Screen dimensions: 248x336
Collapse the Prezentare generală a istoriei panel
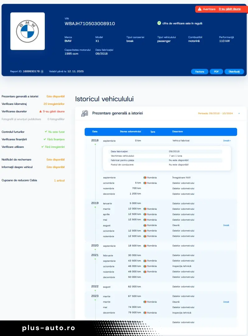[239, 114]
